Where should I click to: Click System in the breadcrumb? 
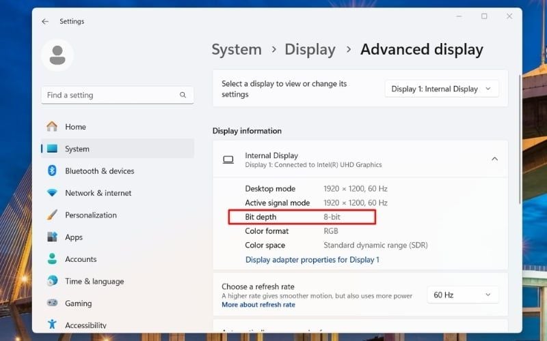[x=237, y=50]
